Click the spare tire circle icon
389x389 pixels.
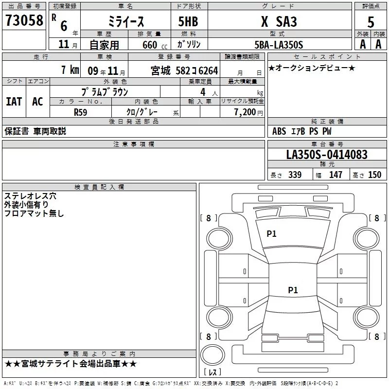click(212, 354)
